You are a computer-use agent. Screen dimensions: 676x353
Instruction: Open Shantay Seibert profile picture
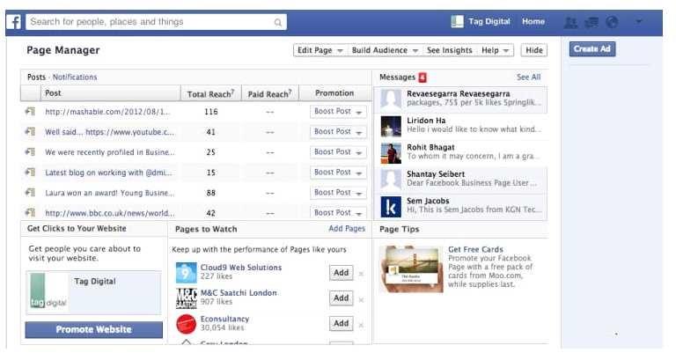tap(391, 180)
